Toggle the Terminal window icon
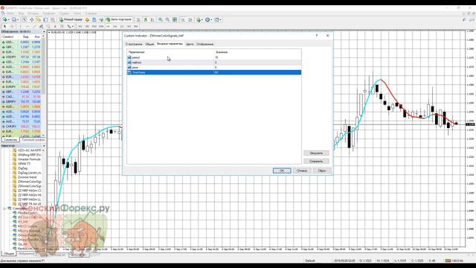 click(45, 19)
